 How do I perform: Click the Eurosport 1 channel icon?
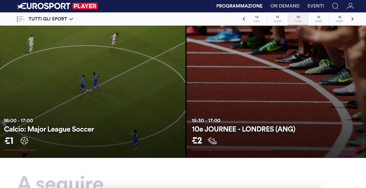(x=9, y=141)
